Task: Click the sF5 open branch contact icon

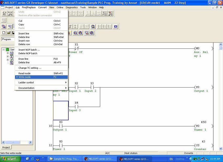Action: coord(10,13)
